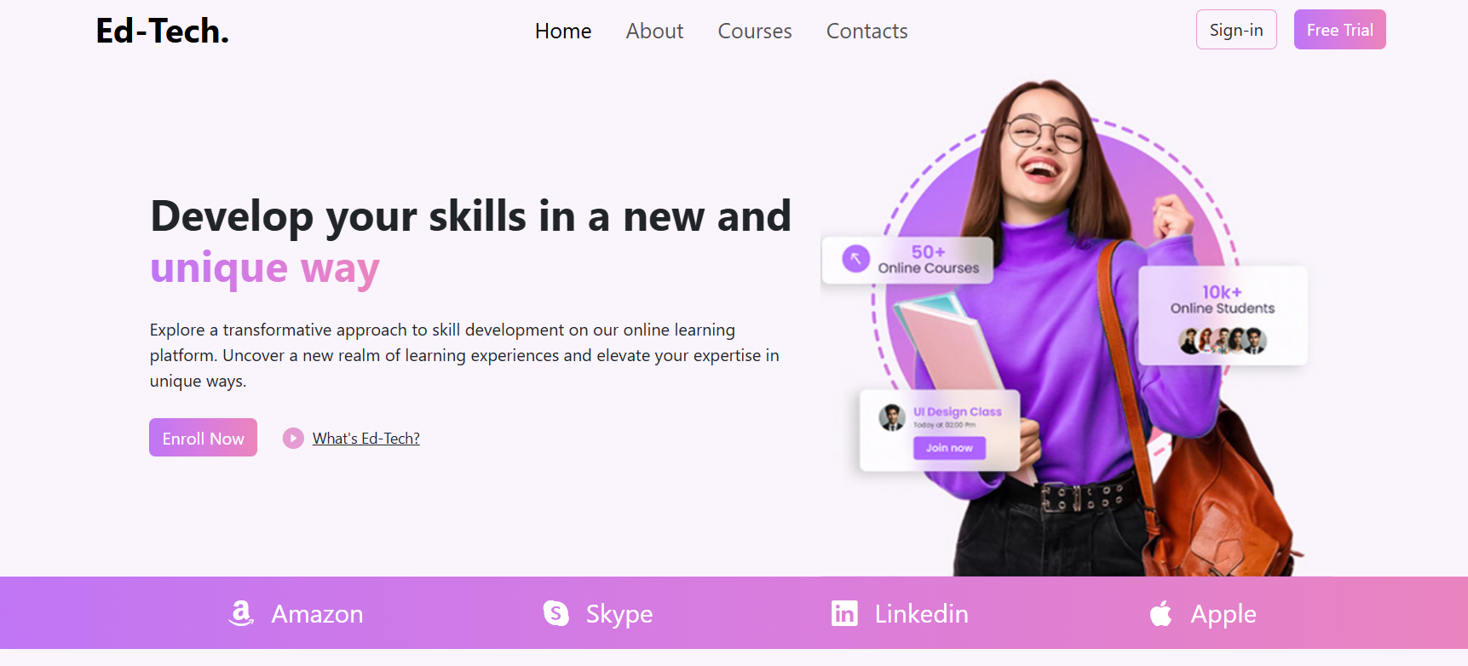This screenshot has height=666, width=1468.
Task: Click the Amazon partner name text
Action: point(317,614)
